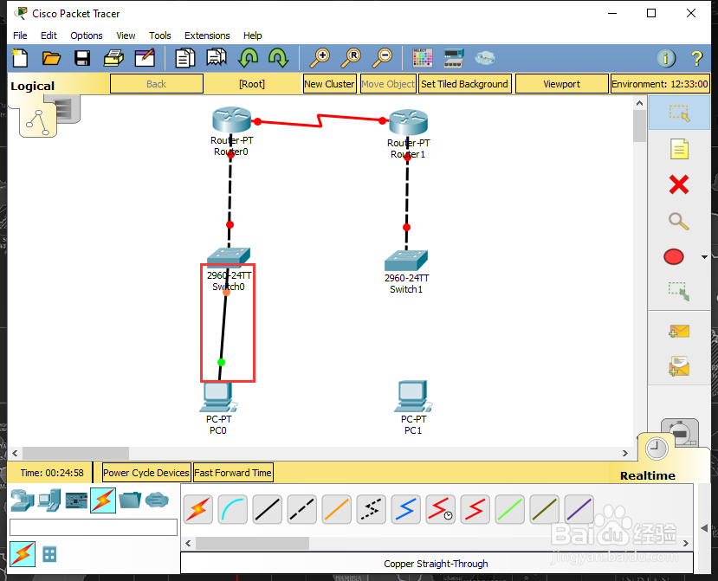Choose the red X Delete tool
Viewport: 718px width, 581px height.
click(x=679, y=185)
